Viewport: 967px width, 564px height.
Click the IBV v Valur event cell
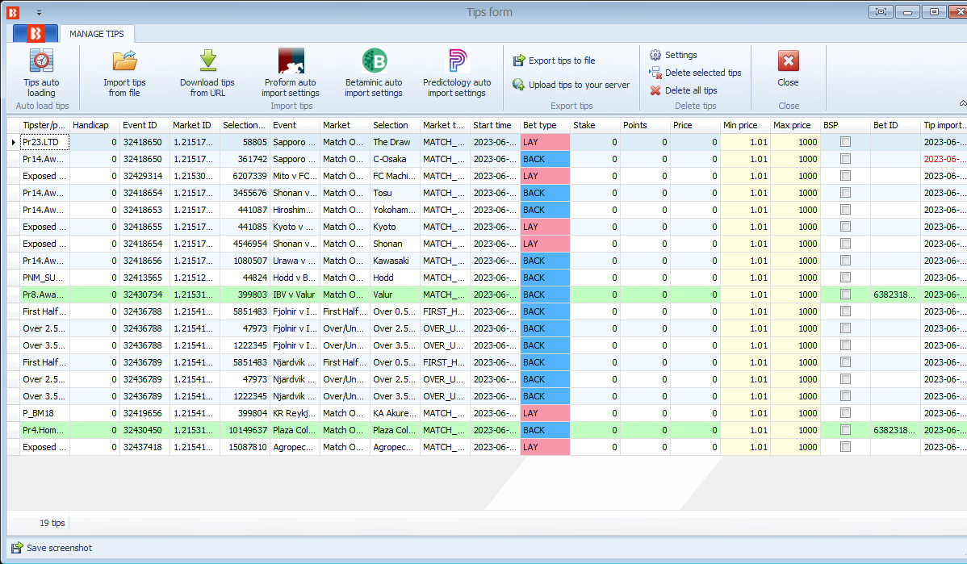[x=295, y=295]
